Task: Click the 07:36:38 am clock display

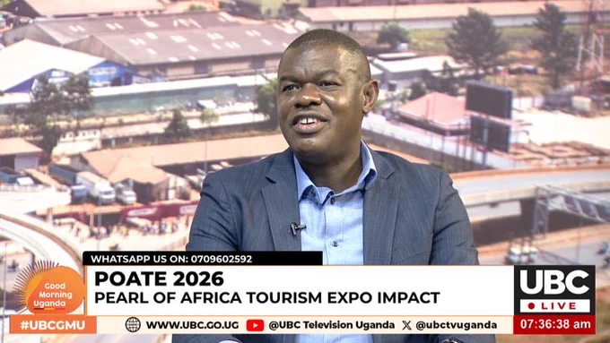Action: pyautogui.click(x=554, y=324)
